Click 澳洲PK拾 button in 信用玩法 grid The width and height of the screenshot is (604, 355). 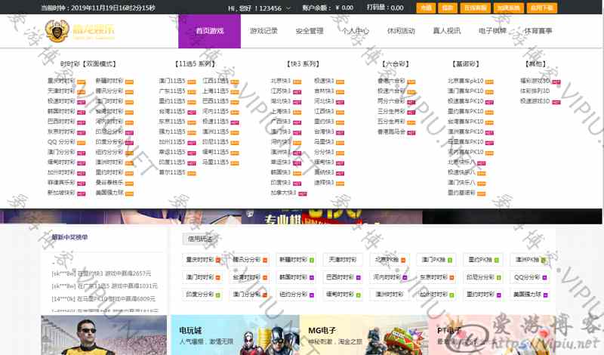click(531, 260)
